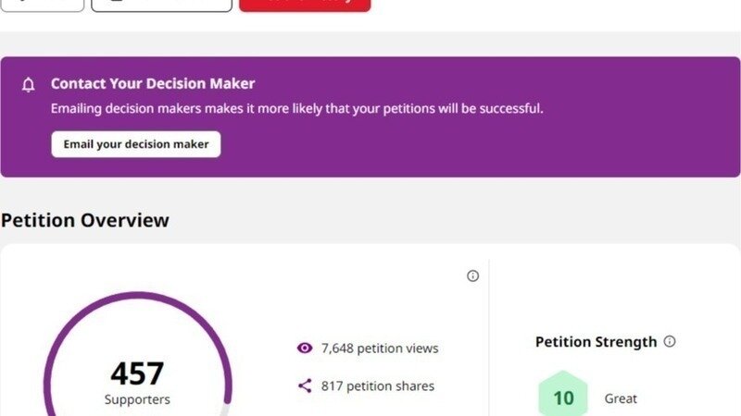Click the green hexagon strength score badge
This screenshot has width=741, height=416.
pyautogui.click(x=563, y=398)
